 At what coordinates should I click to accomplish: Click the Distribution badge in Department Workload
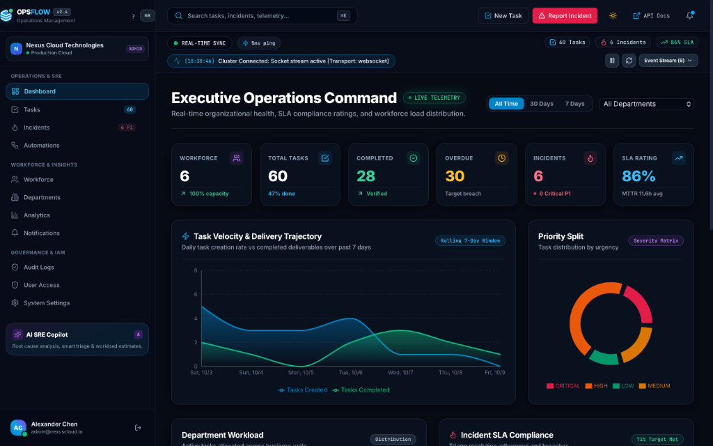[393, 439]
